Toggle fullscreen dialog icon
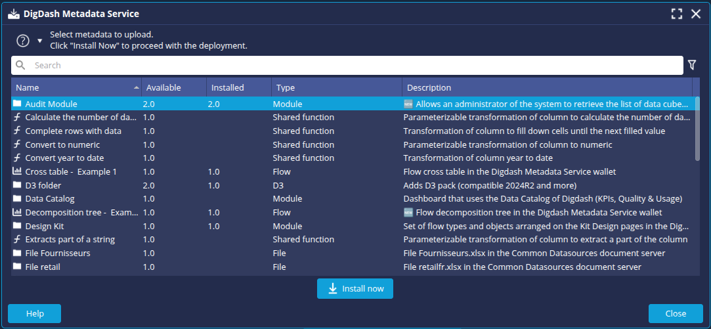711x329 pixels. click(677, 14)
